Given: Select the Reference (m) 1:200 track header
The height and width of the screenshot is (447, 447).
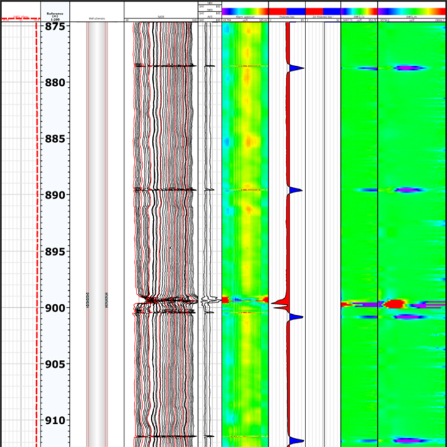Looking at the screenshot, I should [x=55, y=17].
